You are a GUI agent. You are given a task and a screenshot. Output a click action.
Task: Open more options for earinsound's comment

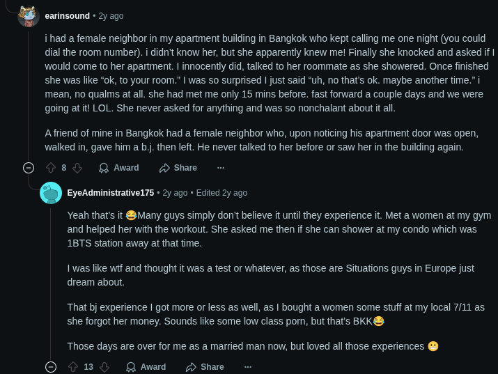(221, 168)
